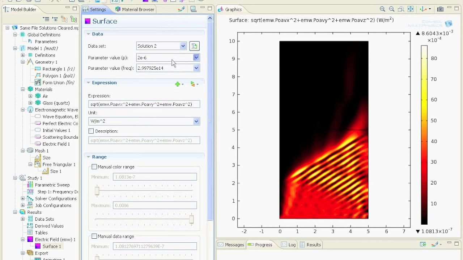Screen dimensions: 463x260
Task: Click the Expression input field
Action: pyautogui.click(x=144, y=104)
